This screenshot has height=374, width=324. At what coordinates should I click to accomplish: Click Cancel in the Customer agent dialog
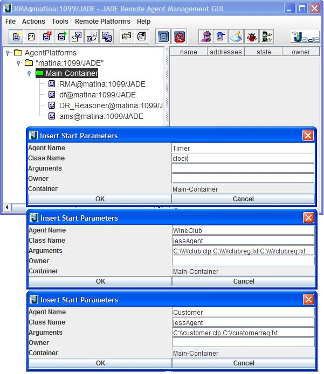point(244,363)
